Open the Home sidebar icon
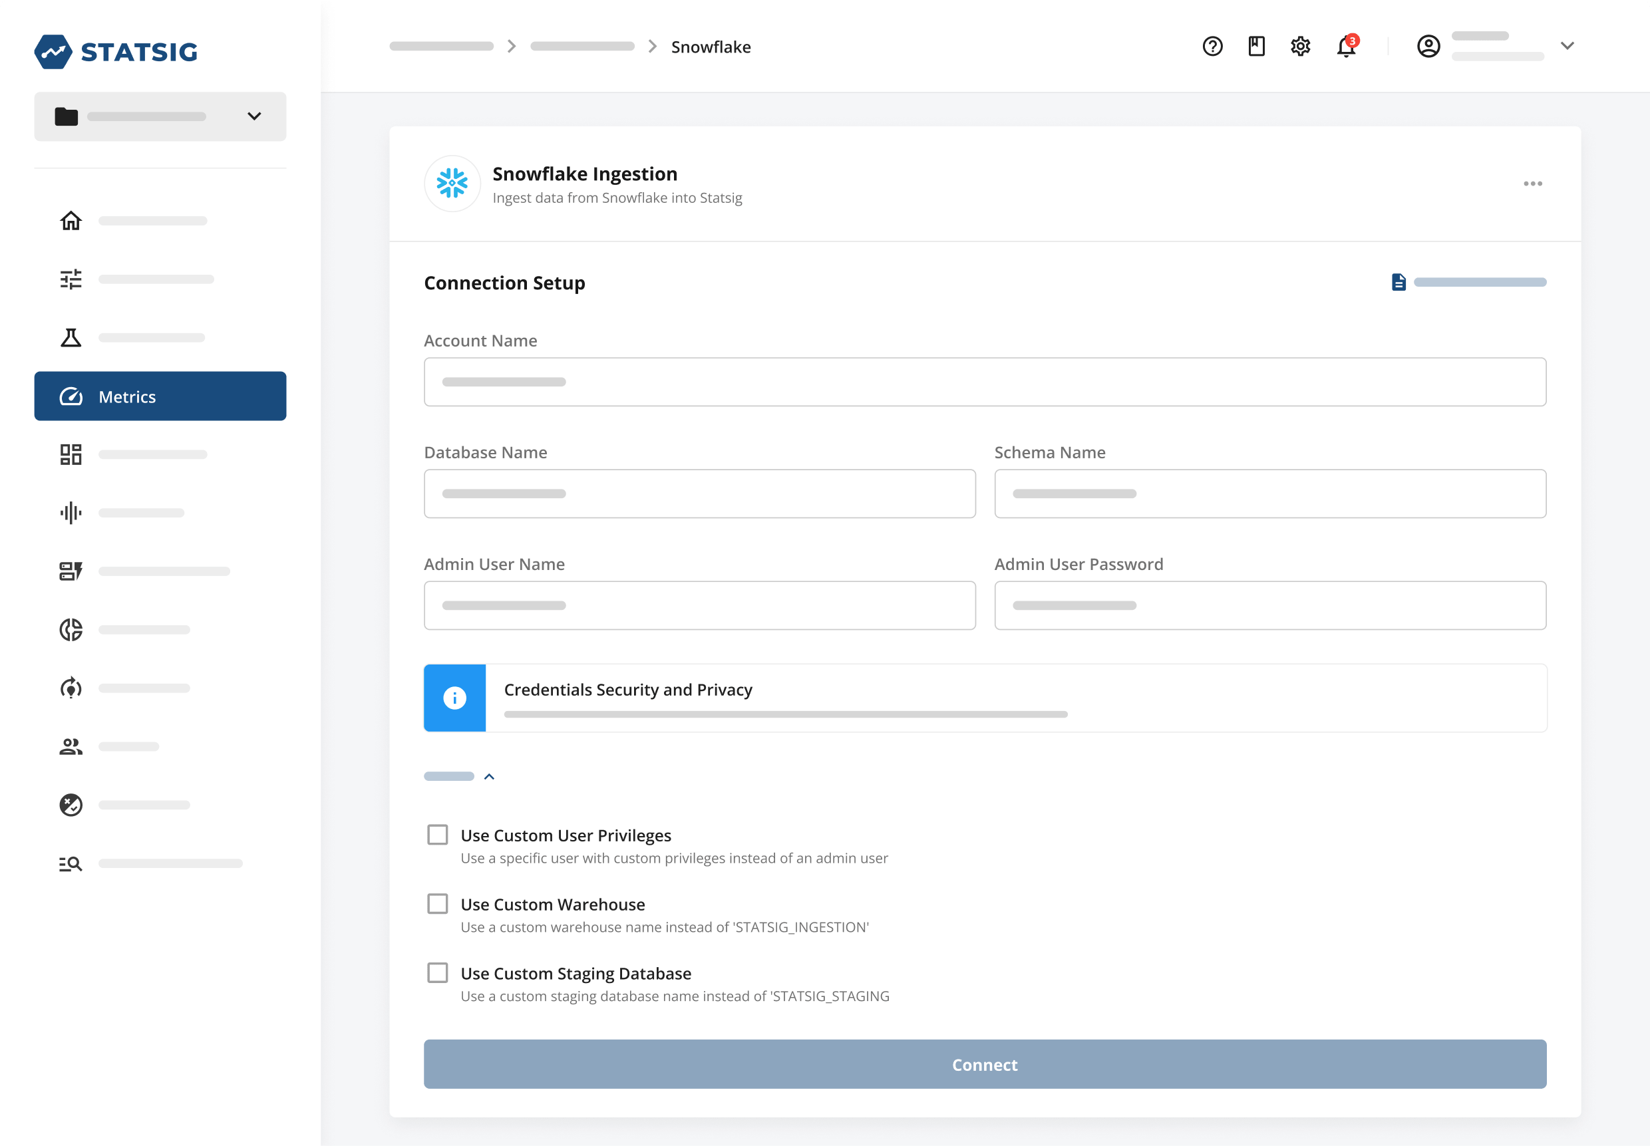 point(71,221)
